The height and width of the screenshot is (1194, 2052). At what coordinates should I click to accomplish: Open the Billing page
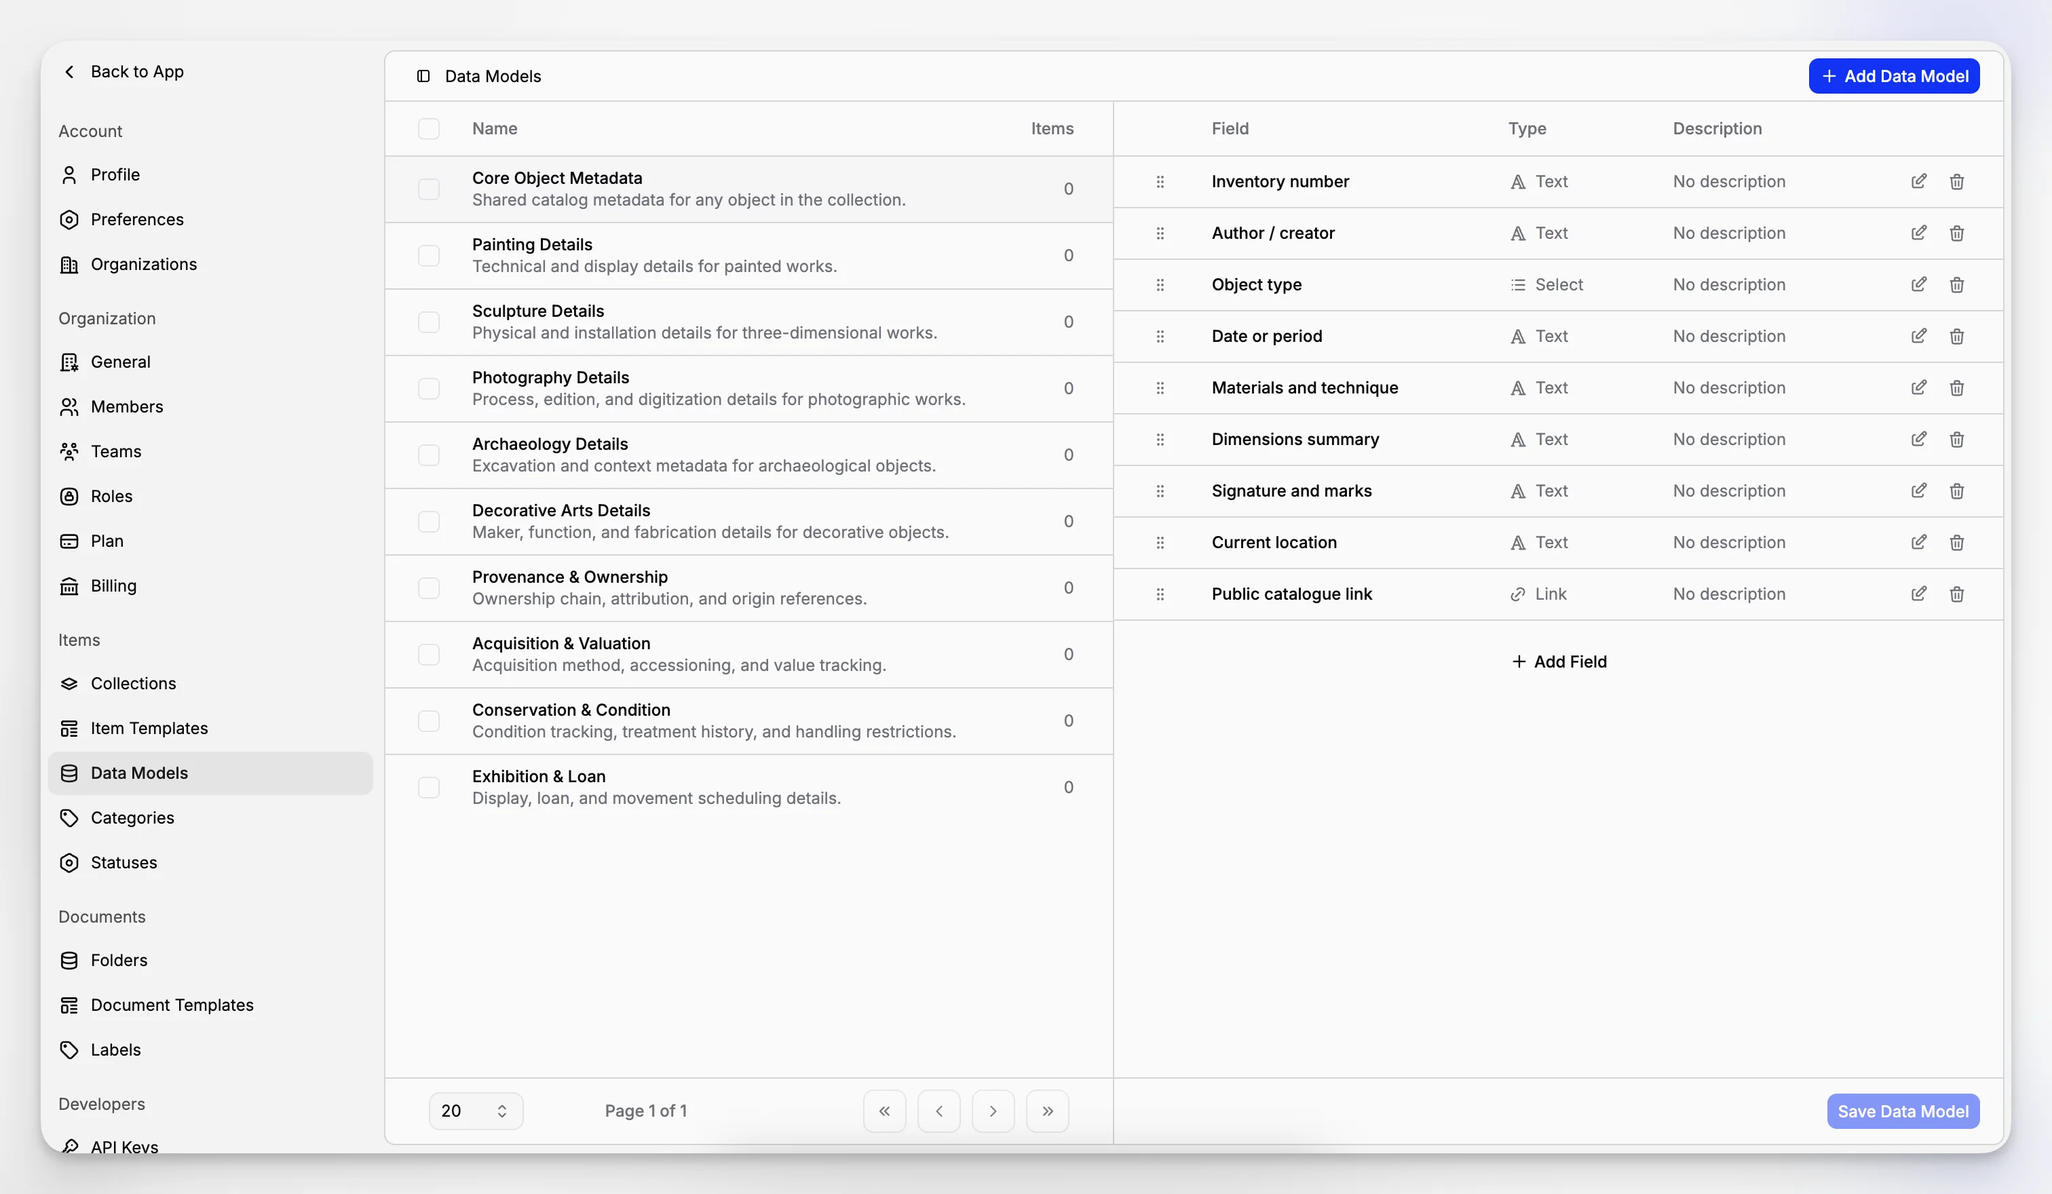coord(210,585)
